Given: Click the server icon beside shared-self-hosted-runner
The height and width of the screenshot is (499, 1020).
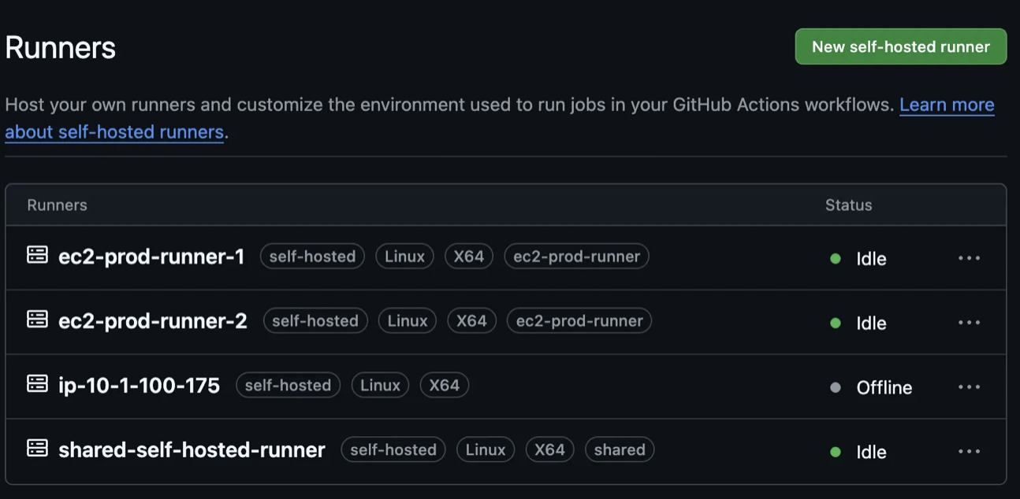Looking at the screenshot, I should click(x=37, y=449).
